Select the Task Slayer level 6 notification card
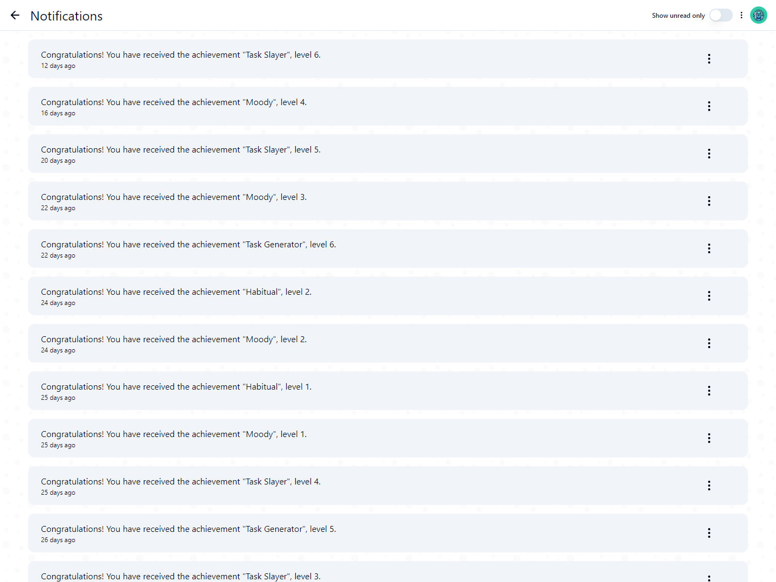 431,59
